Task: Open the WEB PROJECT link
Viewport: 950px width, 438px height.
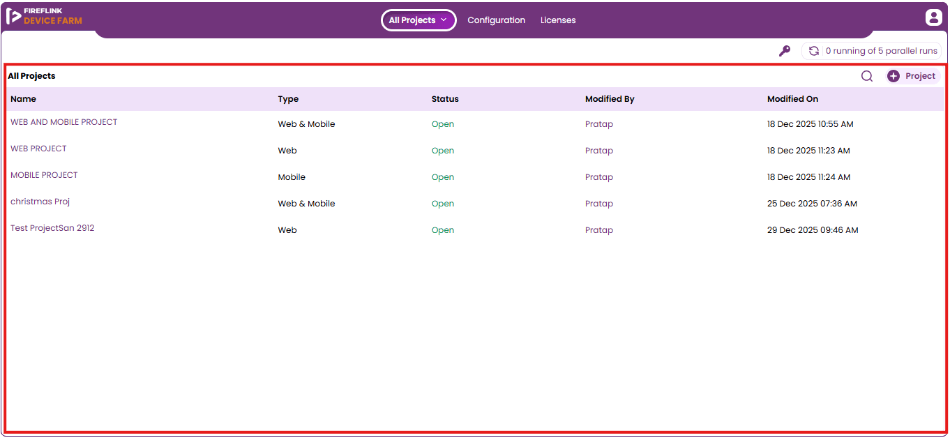Action: (x=38, y=149)
